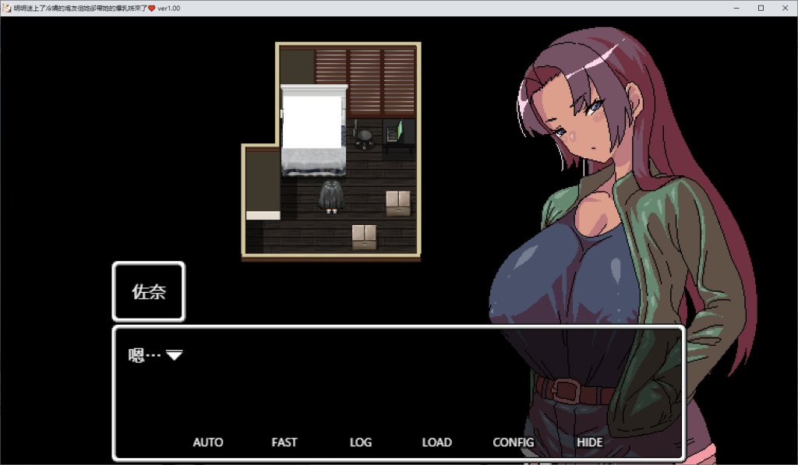Select the dark-haired character sprite on the map
Viewport: 798px width, 465px height.
pos(331,196)
